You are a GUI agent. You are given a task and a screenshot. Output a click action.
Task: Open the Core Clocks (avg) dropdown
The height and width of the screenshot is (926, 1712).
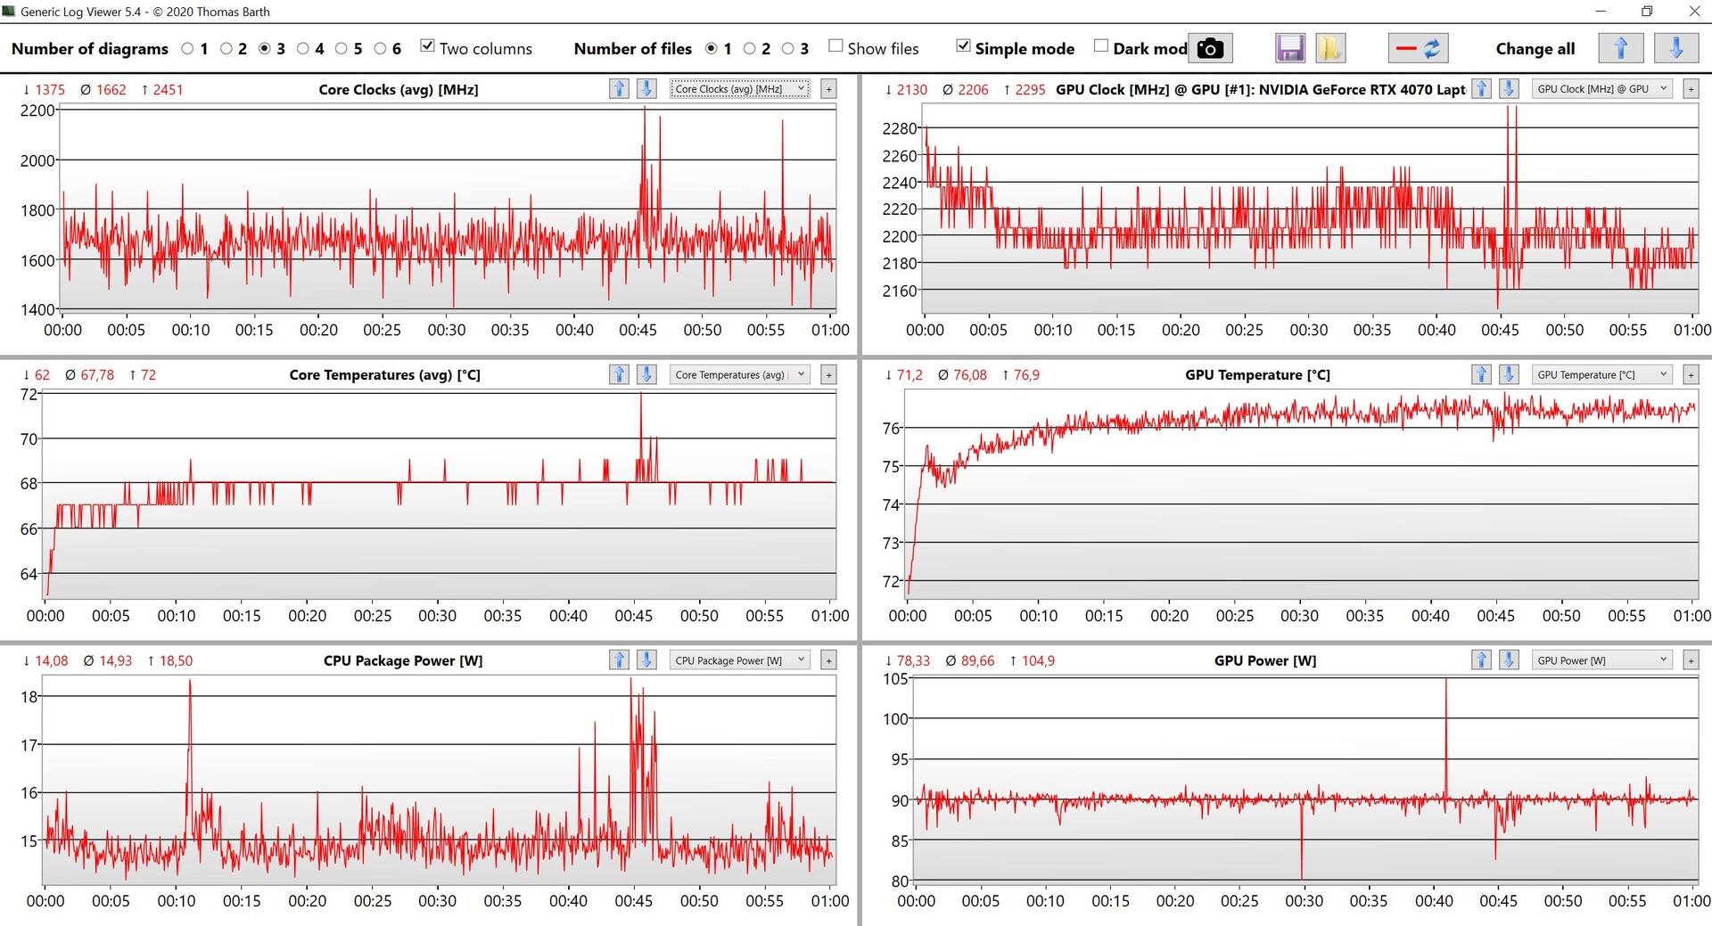click(740, 89)
